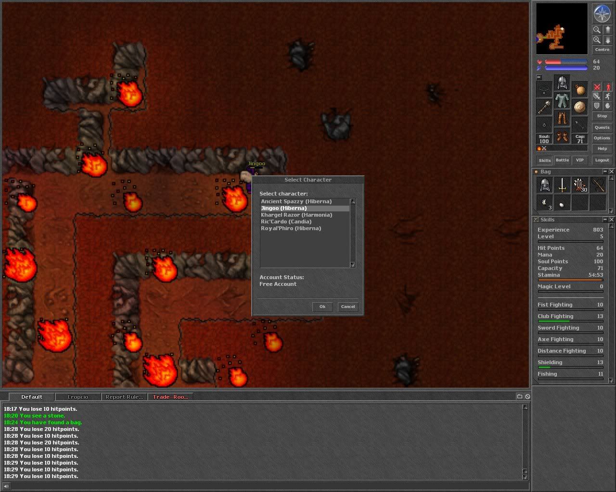Select the sword inside the Bag
The width and height of the screenshot is (616, 492).
562,185
